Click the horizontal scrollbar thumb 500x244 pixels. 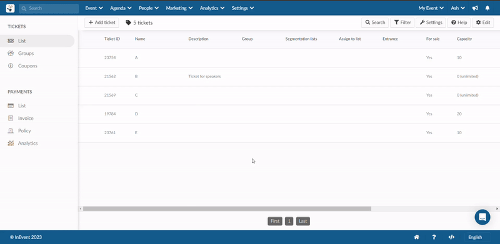coord(227,208)
